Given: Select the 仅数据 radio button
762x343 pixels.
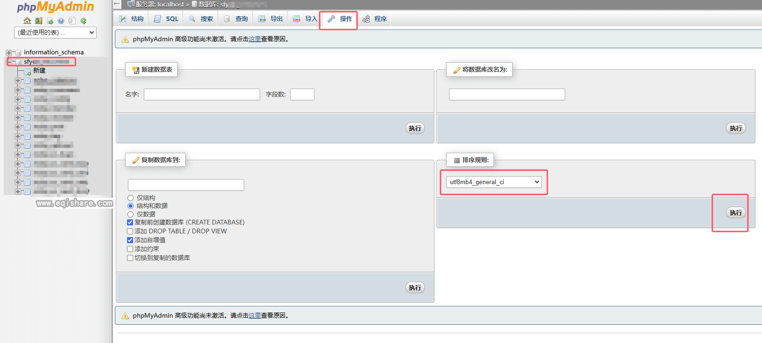Looking at the screenshot, I should click(x=131, y=214).
